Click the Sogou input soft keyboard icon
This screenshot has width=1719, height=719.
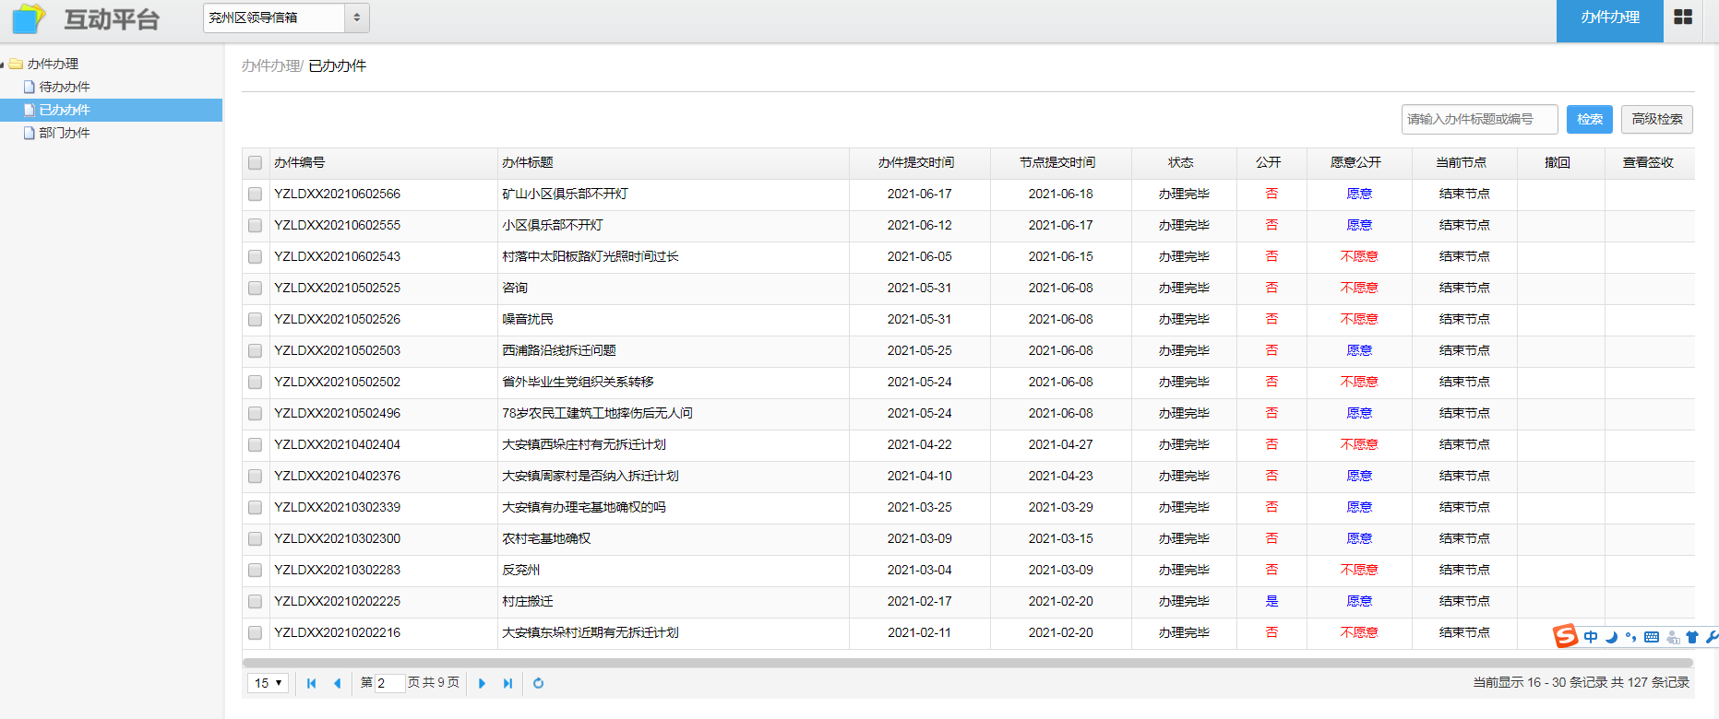click(x=1652, y=637)
